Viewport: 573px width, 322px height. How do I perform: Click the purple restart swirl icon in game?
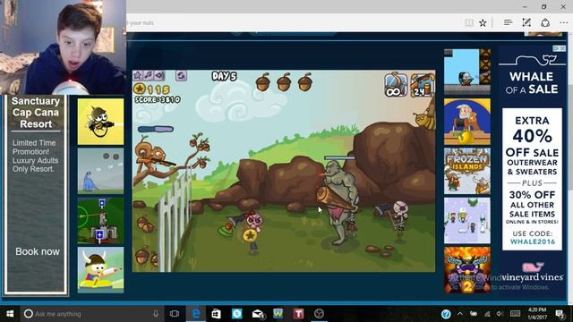pos(181,75)
